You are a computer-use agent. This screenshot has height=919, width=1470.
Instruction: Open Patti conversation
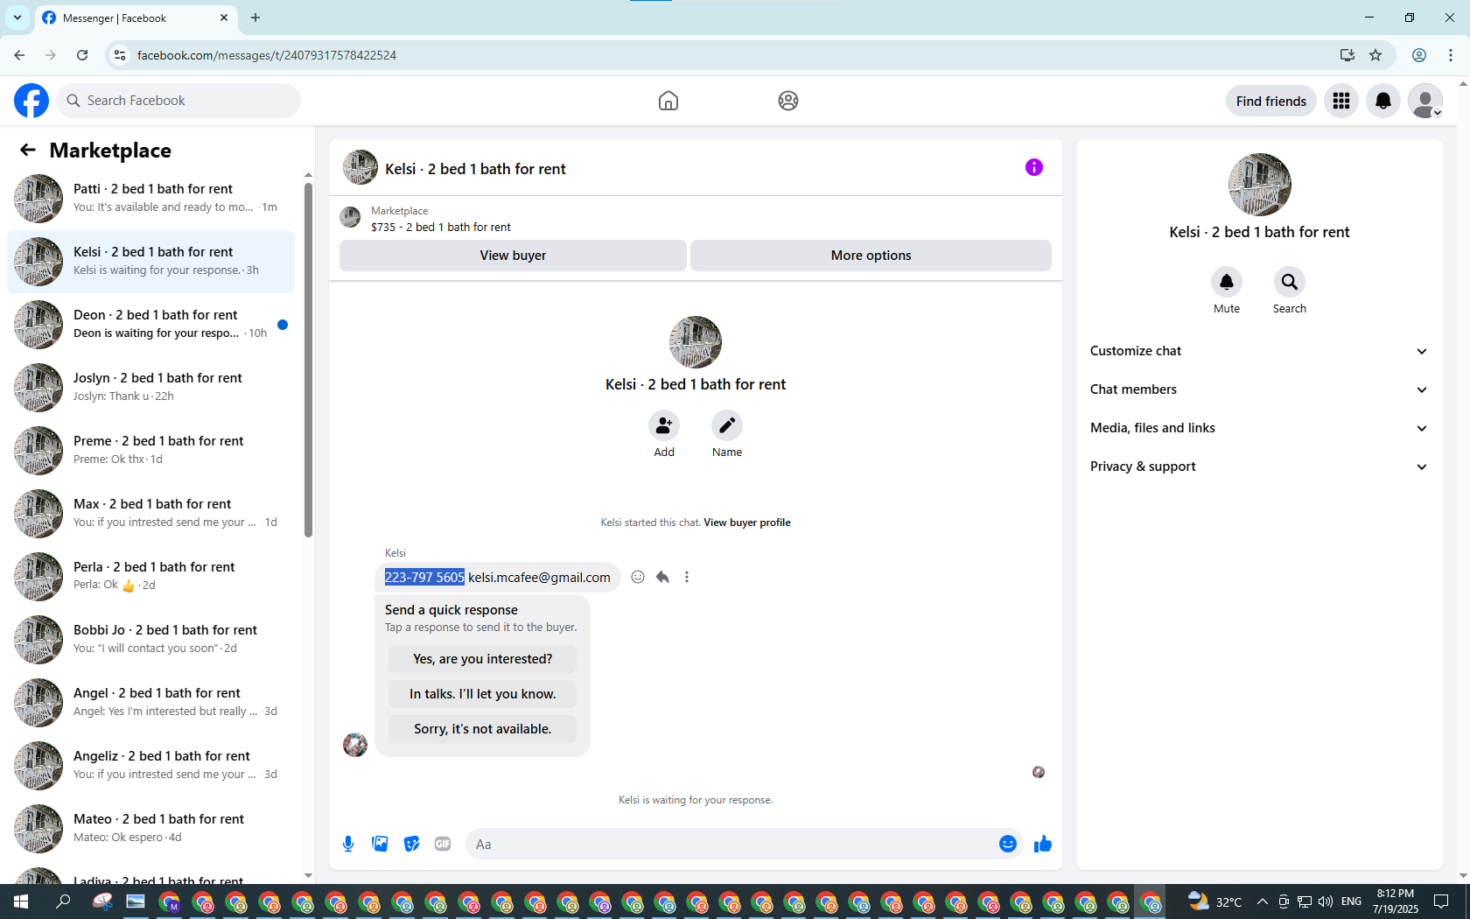point(150,199)
